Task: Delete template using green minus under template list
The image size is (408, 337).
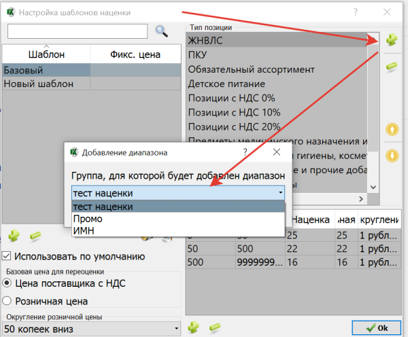Action: [35, 236]
